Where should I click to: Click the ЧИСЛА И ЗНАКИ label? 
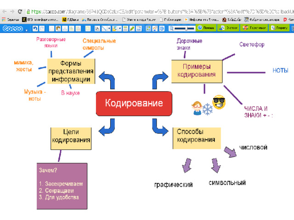tap(258, 112)
